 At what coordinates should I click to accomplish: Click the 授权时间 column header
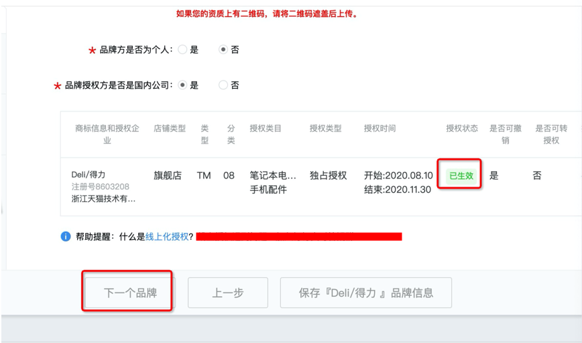pos(380,128)
